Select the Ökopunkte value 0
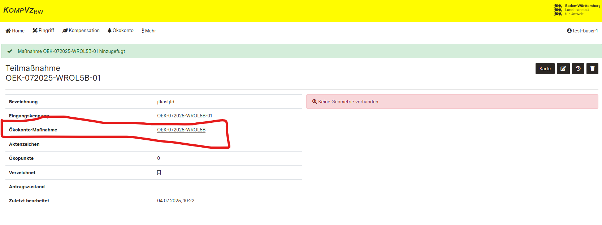The width and height of the screenshot is (602, 225). pyautogui.click(x=159, y=158)
